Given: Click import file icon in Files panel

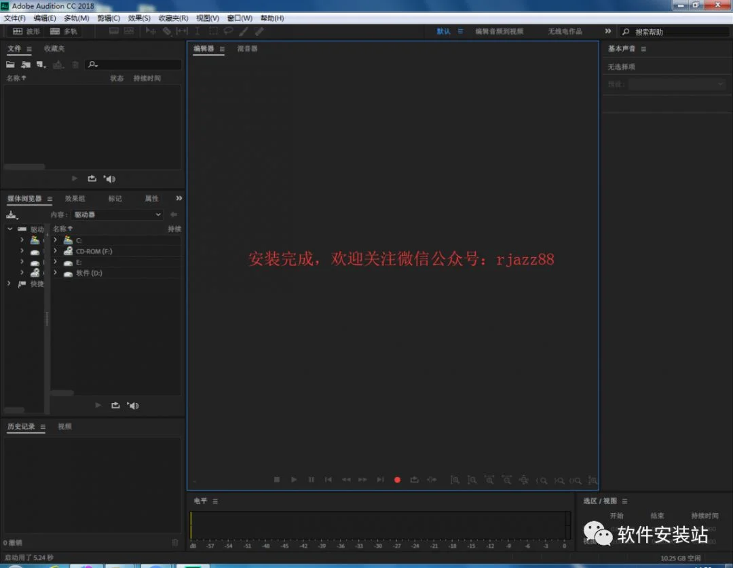Looking at the screenshot, I should click(x=26, y=64).
